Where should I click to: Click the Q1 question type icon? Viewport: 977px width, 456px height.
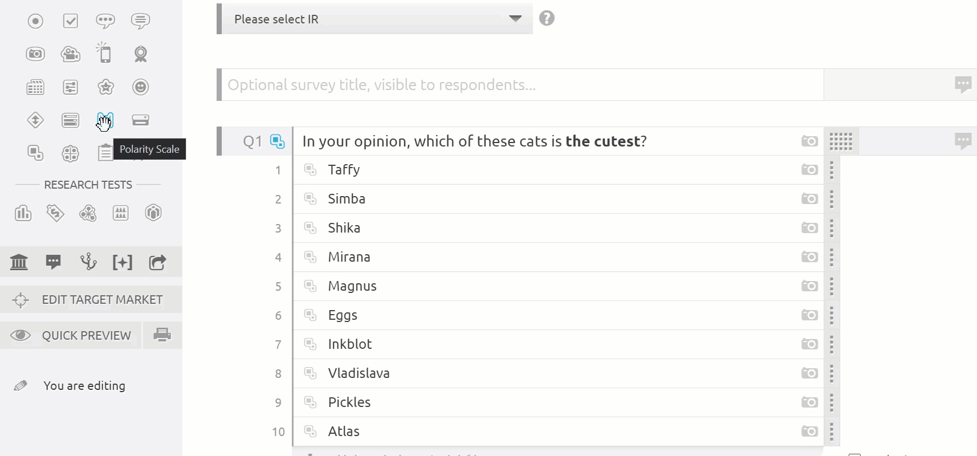278,141
